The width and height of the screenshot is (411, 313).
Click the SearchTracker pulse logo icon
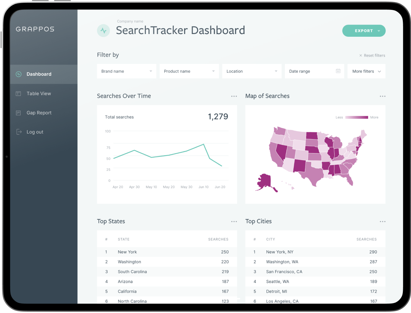tap(103, 31)
